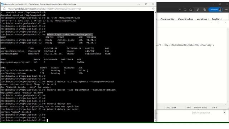The width and height of the screenshot is (229, 129).
Task: Click the terminal scrollbar up arrow
Action: pos(155,13)
